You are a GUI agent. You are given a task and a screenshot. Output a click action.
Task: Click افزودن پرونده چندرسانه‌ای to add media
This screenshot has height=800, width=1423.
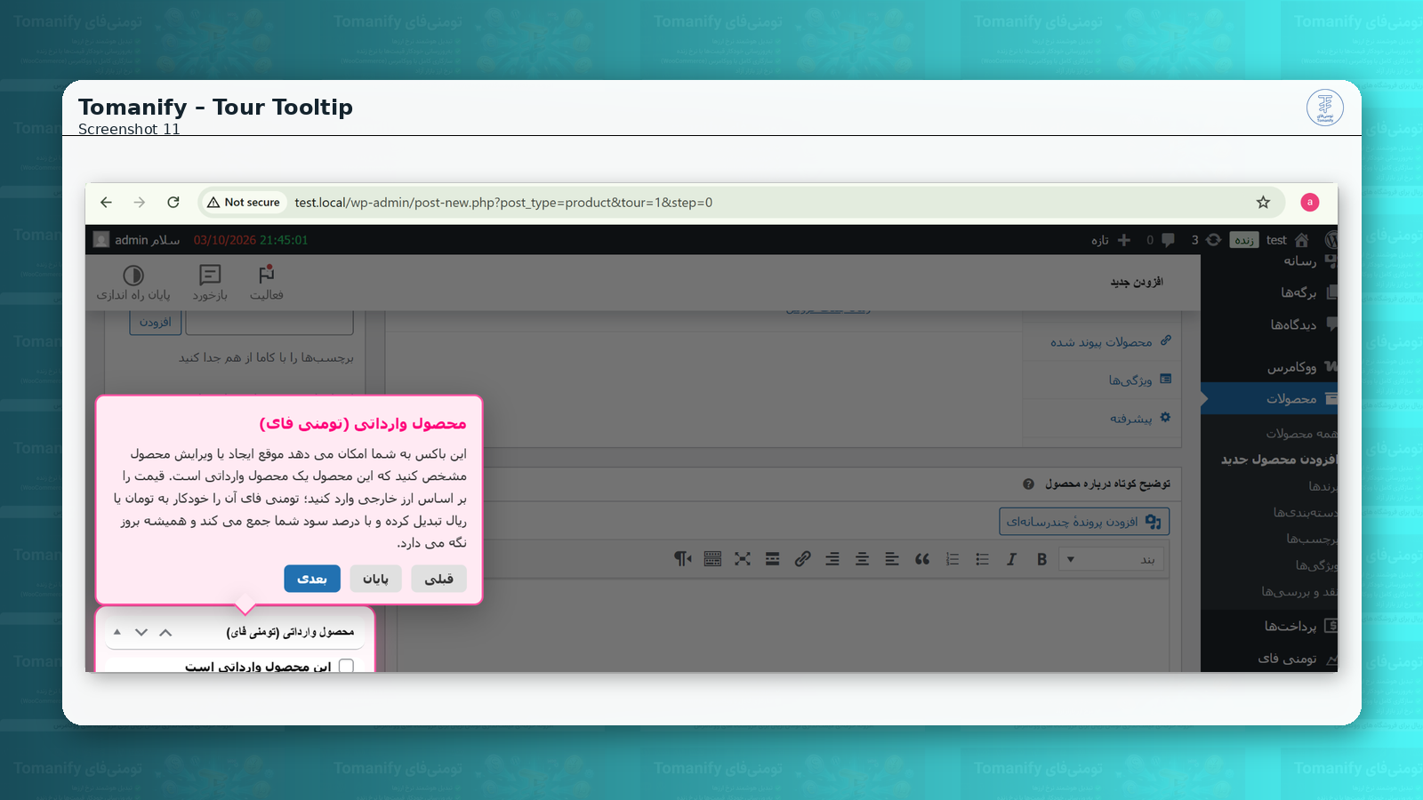tap(1083, 521)
